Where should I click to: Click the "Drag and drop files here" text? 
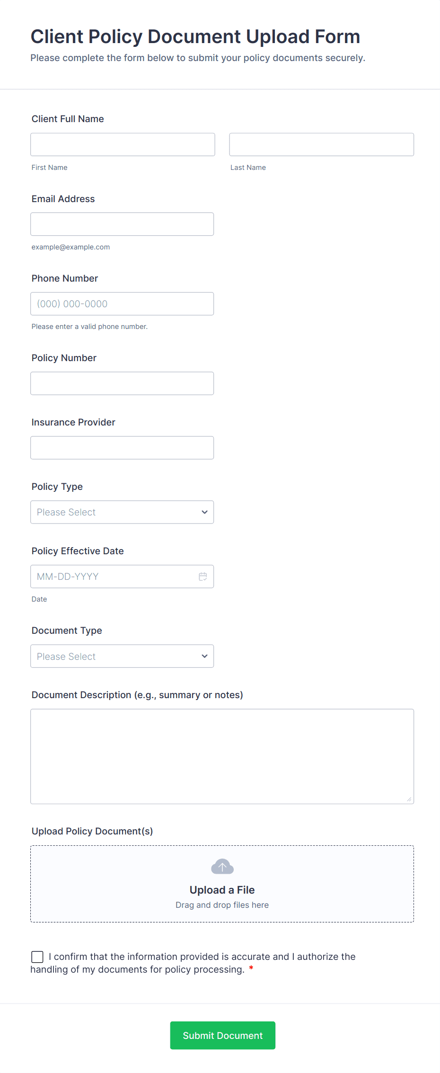tap(222, 905)
